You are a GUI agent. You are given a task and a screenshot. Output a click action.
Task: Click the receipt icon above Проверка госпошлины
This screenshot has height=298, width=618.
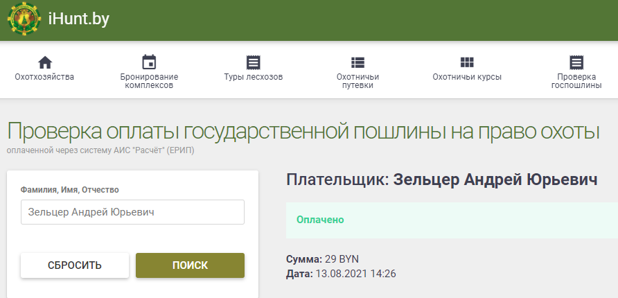coord(576,62)
